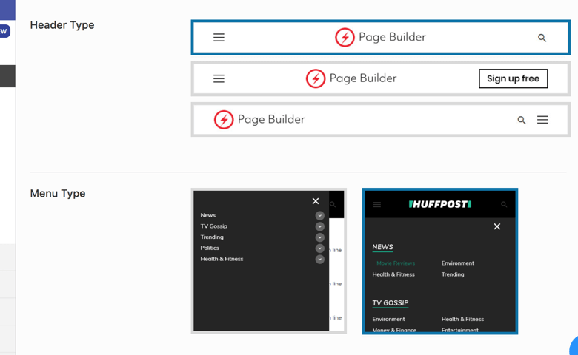Select the first header type with centered logo and search
578x355 pixels.
[x=380, y=38]
